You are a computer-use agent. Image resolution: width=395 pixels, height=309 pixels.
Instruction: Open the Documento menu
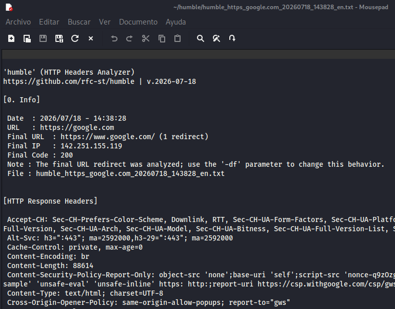click(x=139, y=22)
